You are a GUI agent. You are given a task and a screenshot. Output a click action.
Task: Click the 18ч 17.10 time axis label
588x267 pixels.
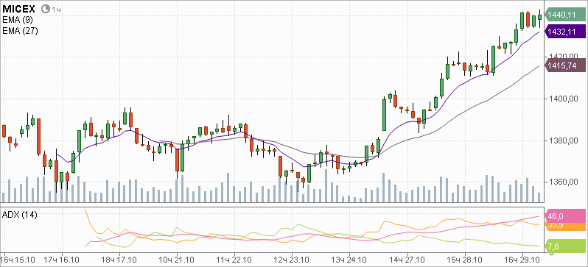(119, 259)
